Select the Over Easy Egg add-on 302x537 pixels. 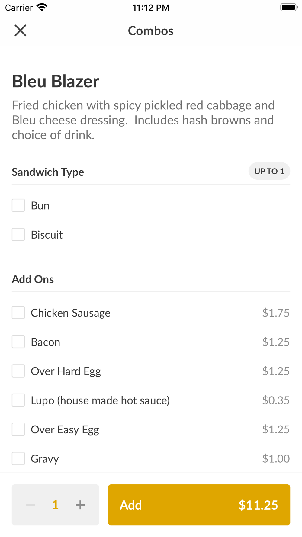(x=18, y=429)
